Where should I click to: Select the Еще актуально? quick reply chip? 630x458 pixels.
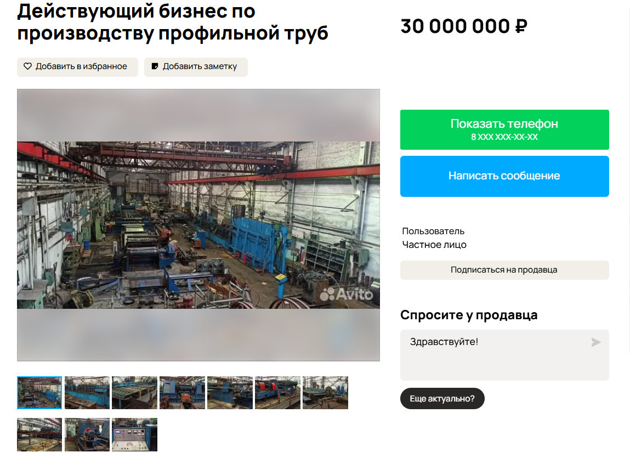tap(442, 399)
